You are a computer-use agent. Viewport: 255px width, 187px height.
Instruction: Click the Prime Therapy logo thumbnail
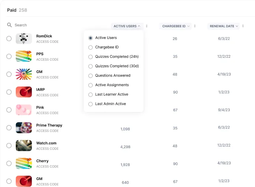pyautogui.click(x=24, y=128)
